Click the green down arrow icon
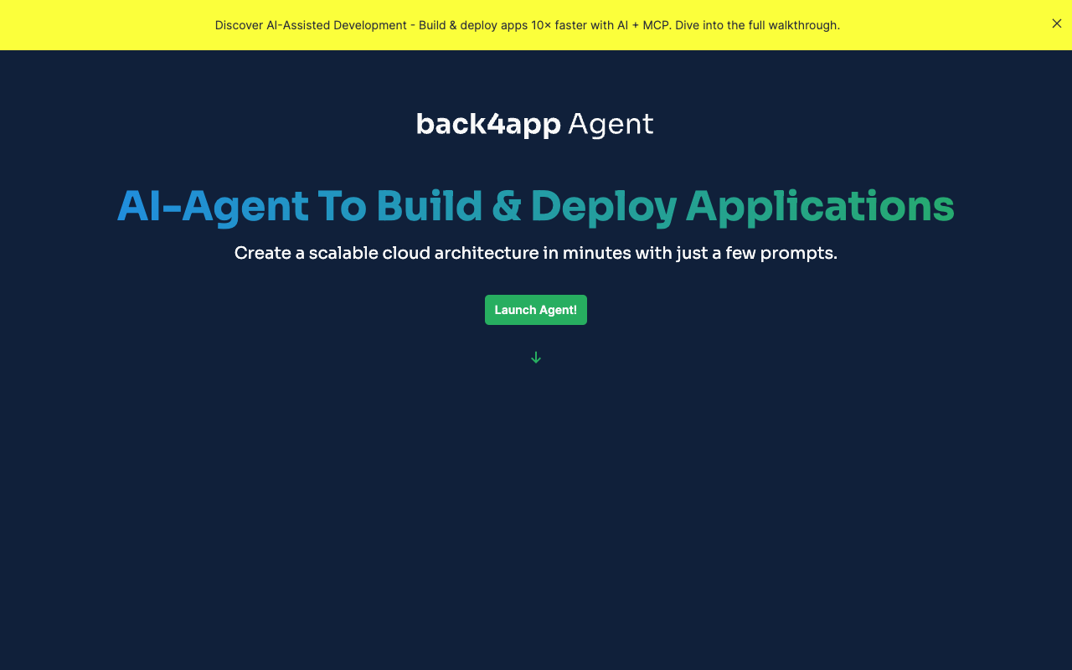The width and height of the screenshot is (1072, 670). [x=536, y=358]
